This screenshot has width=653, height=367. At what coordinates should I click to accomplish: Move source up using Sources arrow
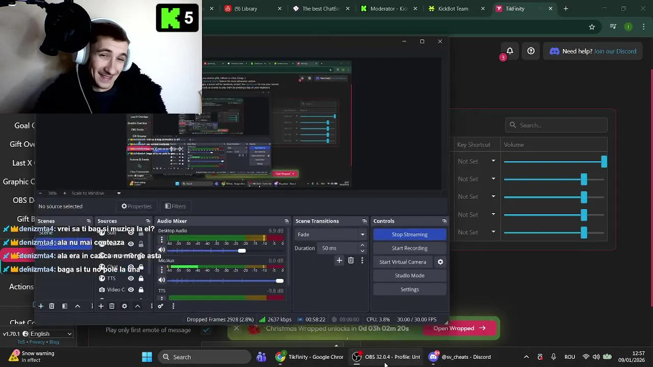point(137,306)
